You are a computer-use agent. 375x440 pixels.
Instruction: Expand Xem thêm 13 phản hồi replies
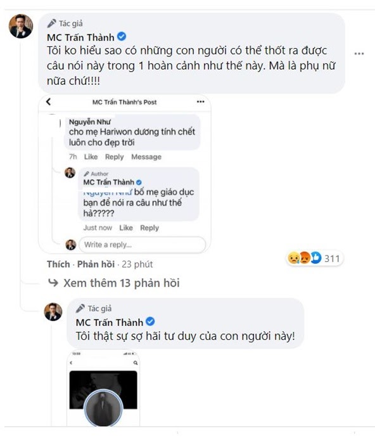pos(122,283)
